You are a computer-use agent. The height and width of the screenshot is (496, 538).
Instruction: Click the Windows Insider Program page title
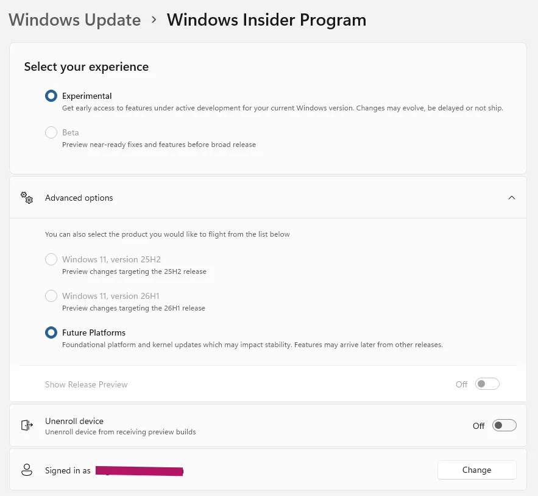tap(267, 20)
